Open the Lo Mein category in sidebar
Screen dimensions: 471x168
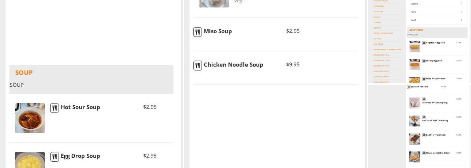coord(377,23)
